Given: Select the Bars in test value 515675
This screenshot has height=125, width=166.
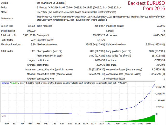Looking at the screenshot, I should 32,26.
